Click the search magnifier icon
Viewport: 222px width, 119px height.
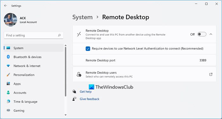[x=59, y=35]
